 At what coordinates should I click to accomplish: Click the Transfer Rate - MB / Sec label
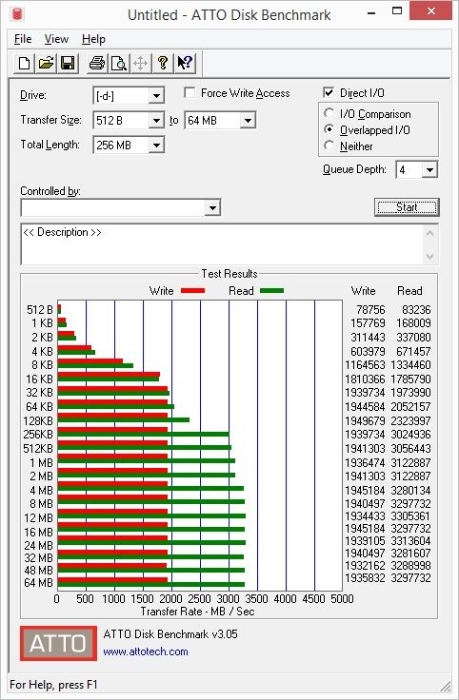[x=197, y=612]
